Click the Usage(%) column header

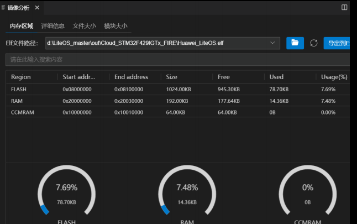click(x=334, y=77)
